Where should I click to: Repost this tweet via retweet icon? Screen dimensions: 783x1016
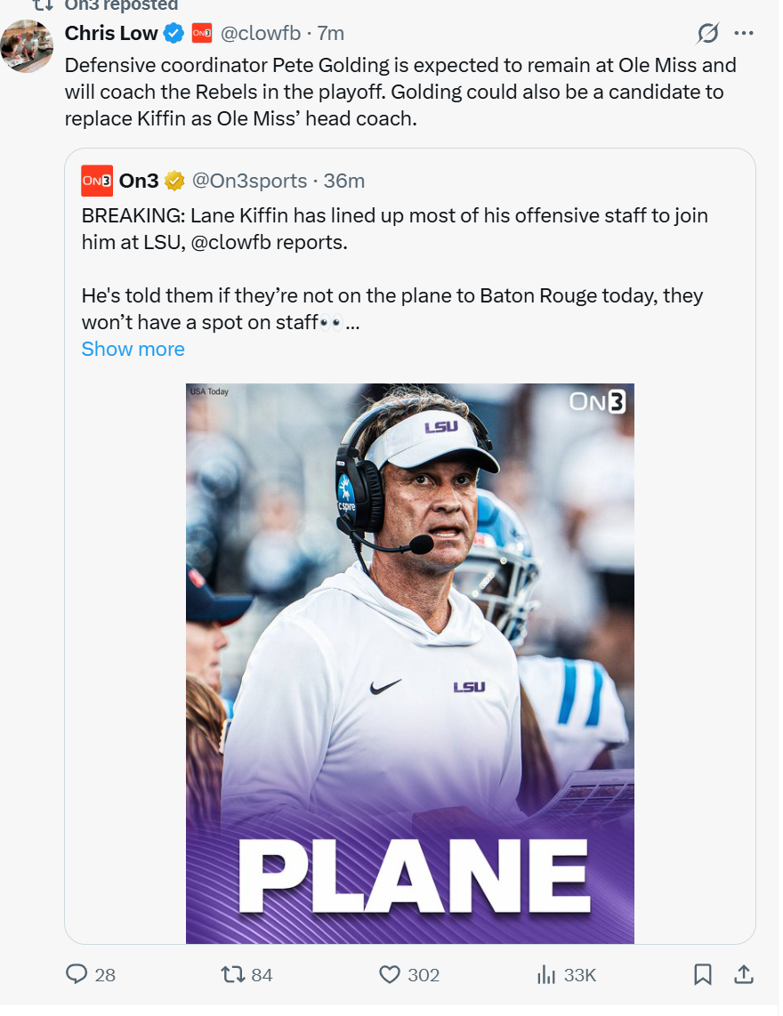coord(233,974)
